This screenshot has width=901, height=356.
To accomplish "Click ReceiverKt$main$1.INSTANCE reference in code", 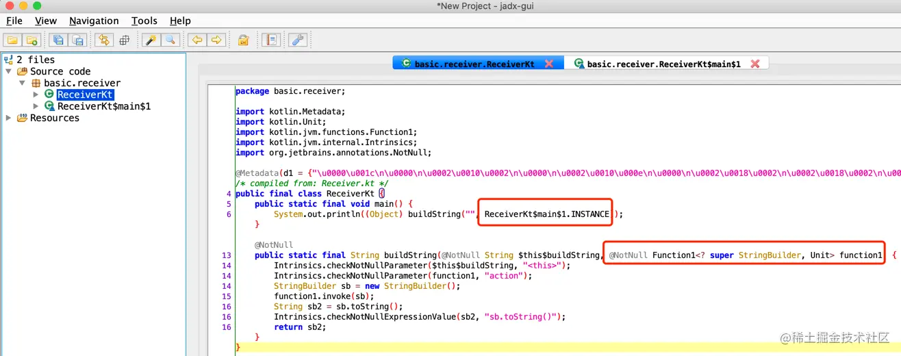I will 546,214.
